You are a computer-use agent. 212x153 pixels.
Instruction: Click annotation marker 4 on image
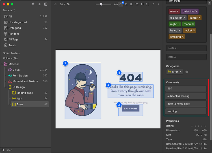[108, 85]
